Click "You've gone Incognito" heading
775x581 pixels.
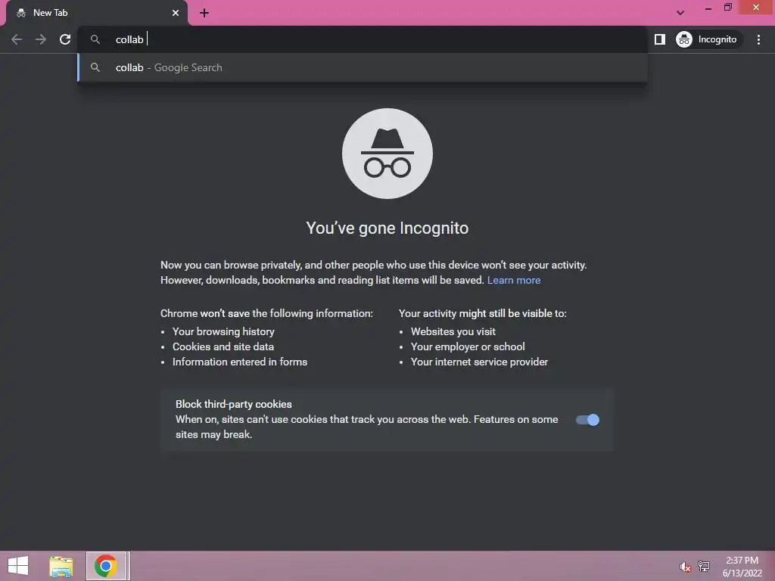pyautogui.click(x=387, y=228)
